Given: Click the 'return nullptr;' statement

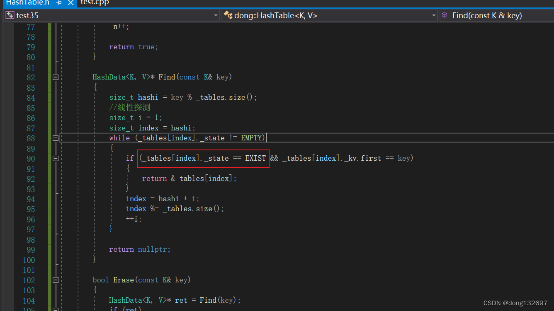Looking at the screenshot, I should [140, 250].
